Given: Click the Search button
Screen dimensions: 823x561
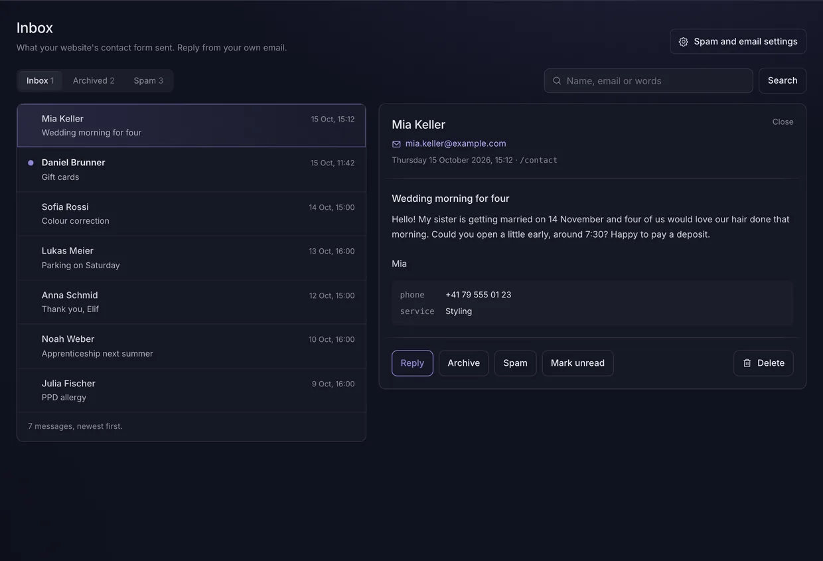Looking at the screenshot, I should click(783, 80).
